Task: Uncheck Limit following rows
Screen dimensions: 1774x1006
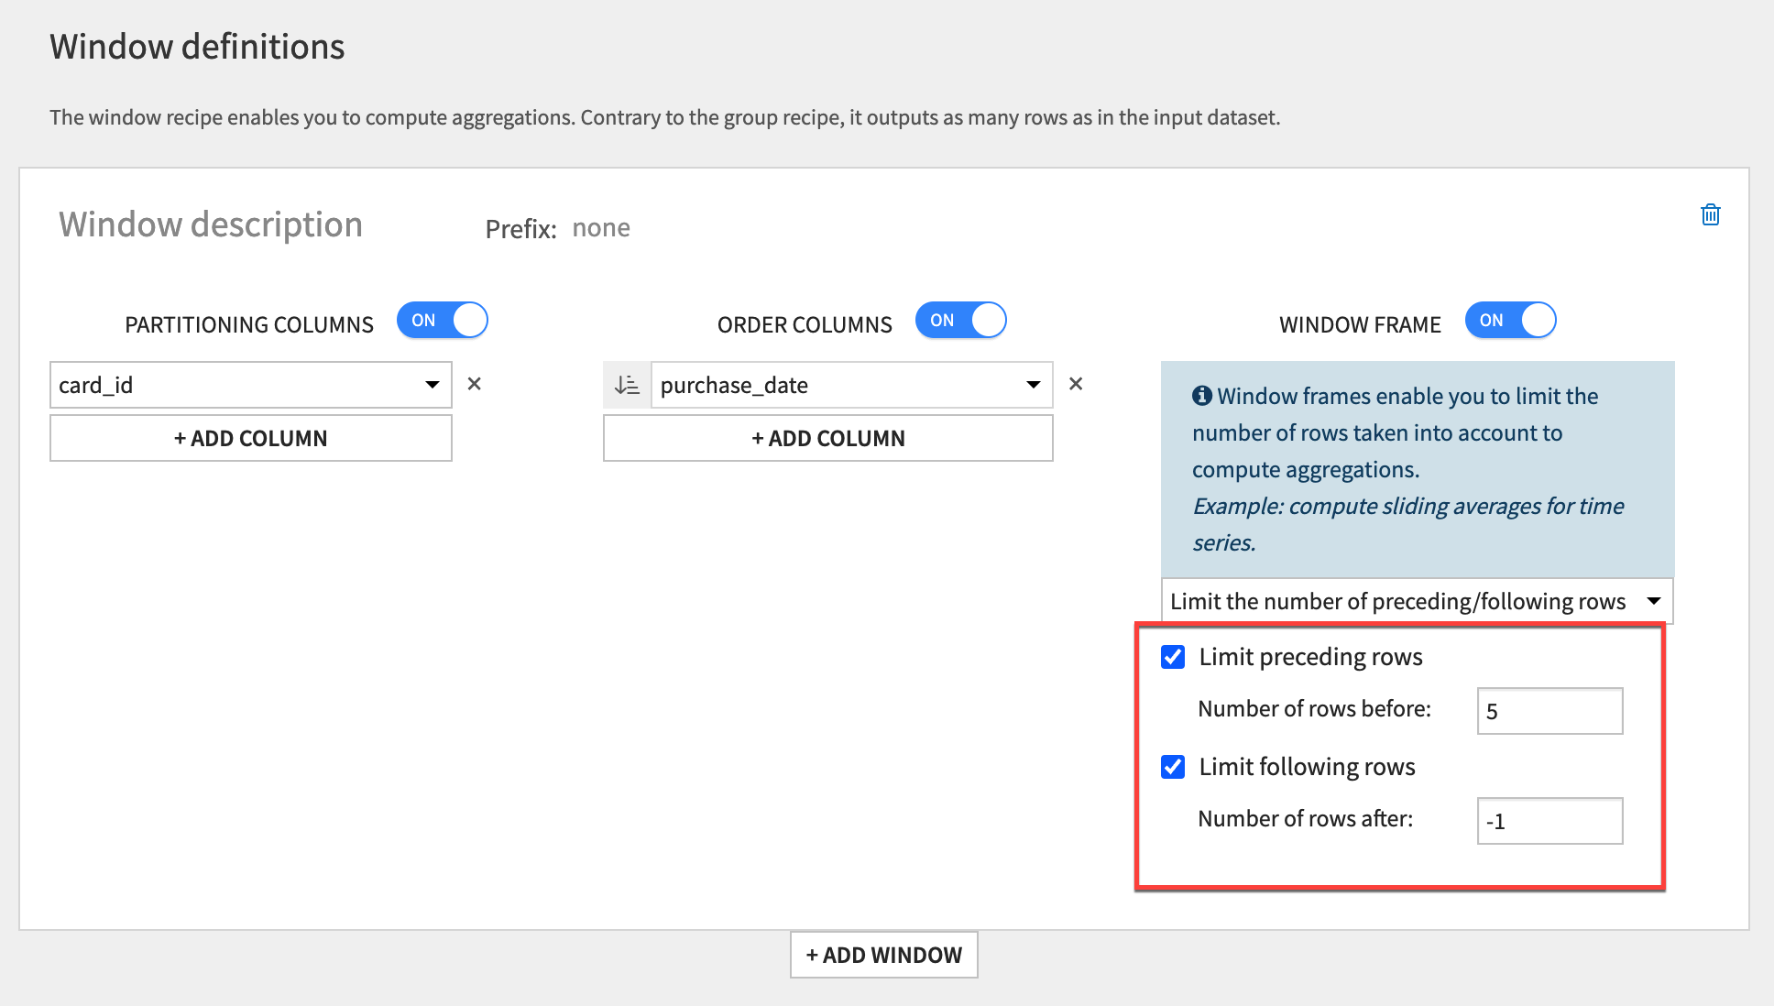Action: (x=1173, y=767)
